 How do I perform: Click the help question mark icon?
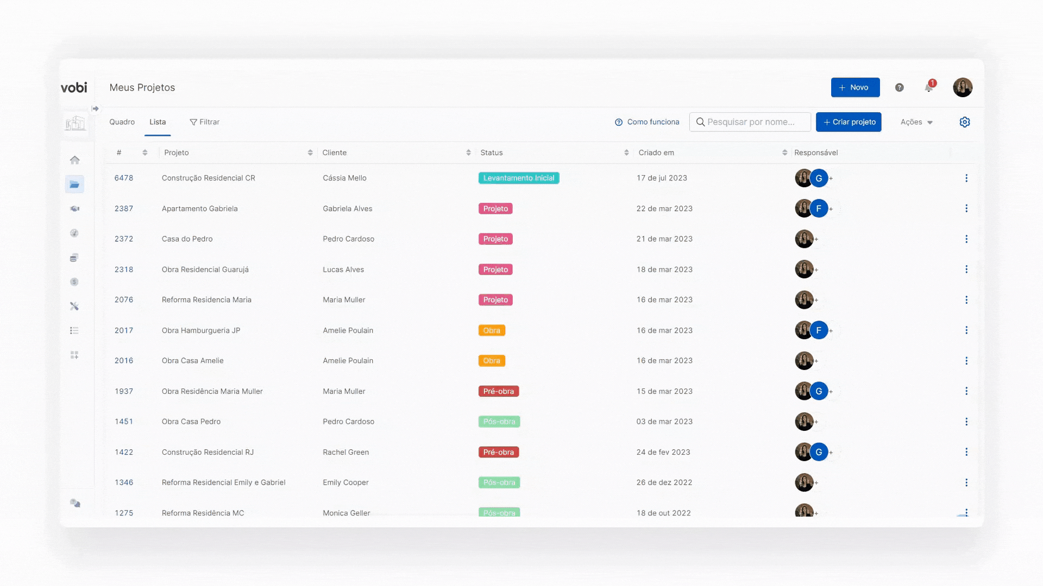(899, 87)
